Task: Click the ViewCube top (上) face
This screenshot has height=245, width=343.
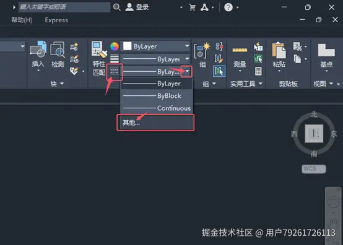Action: pos(314,133)
